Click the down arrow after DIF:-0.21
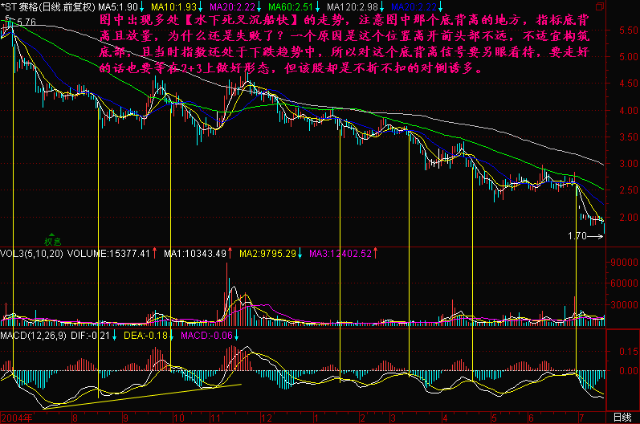The height and width of the screenshot is (424, 640). [114, 335]
